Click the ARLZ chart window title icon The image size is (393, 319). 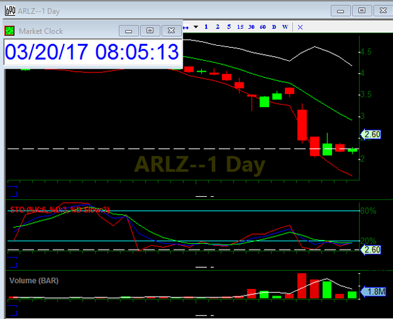pyautogui.click(x=9, y=10)
